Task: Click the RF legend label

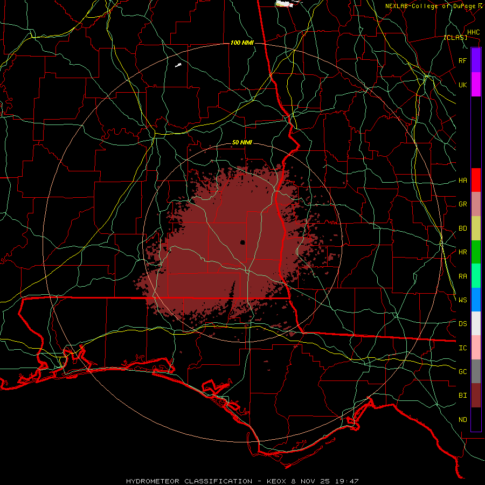Action: click(462, 60)
